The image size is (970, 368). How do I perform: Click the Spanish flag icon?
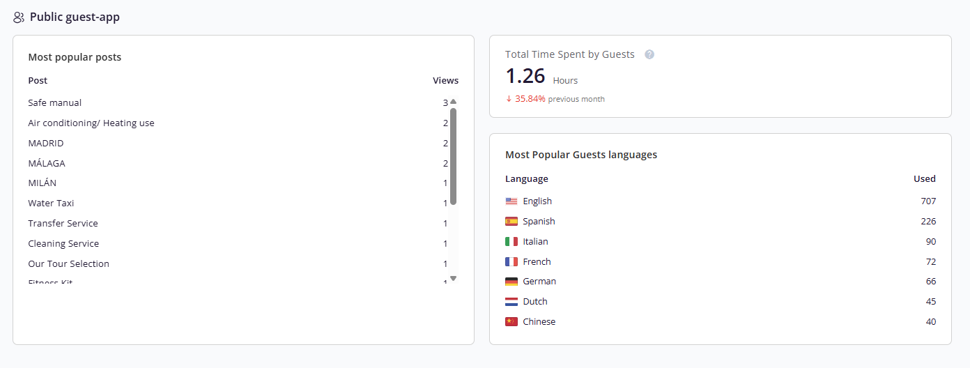tap(511, 222)
